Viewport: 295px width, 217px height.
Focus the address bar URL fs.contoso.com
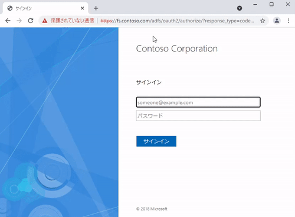point(177,21)
